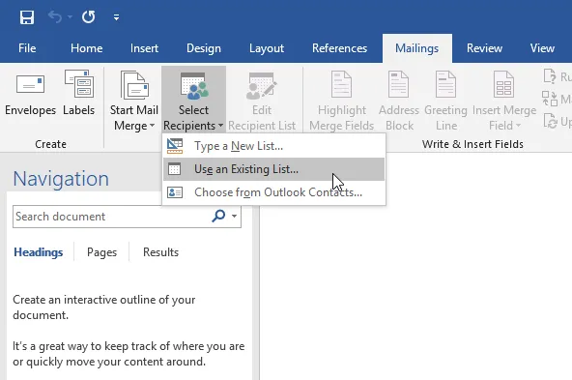Click "Write & Insert Fields" group label

pos(472,144)
